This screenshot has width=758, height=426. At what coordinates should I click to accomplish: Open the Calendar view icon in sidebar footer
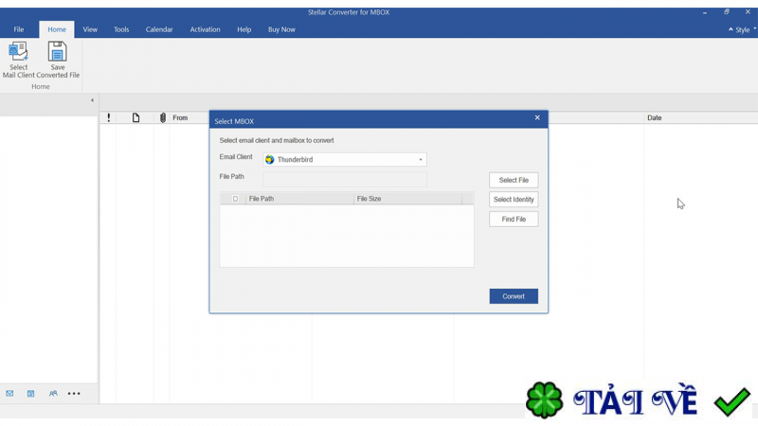click(x=31, y=393)
